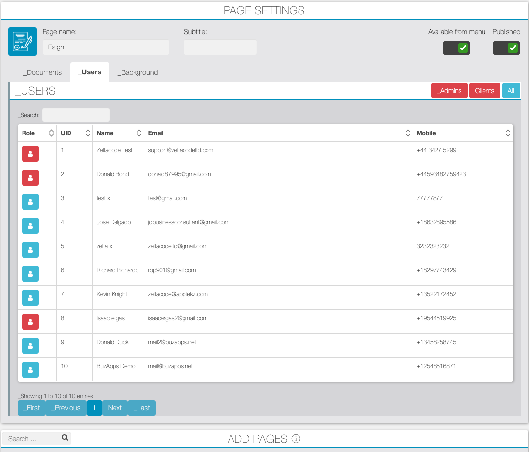Click mobile number 77777877

[430, 198]
